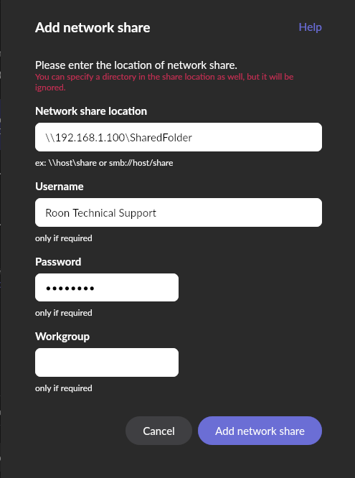
Task: Focus the Username input field
Action: tap(179, 212)
